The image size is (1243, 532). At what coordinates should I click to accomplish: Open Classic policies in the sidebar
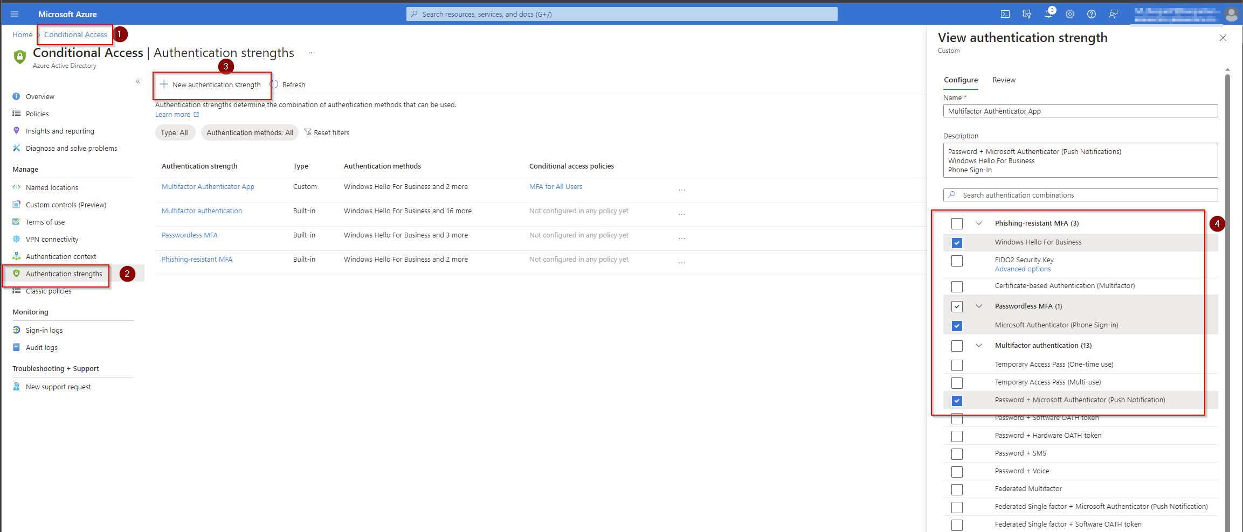point(49,291)
